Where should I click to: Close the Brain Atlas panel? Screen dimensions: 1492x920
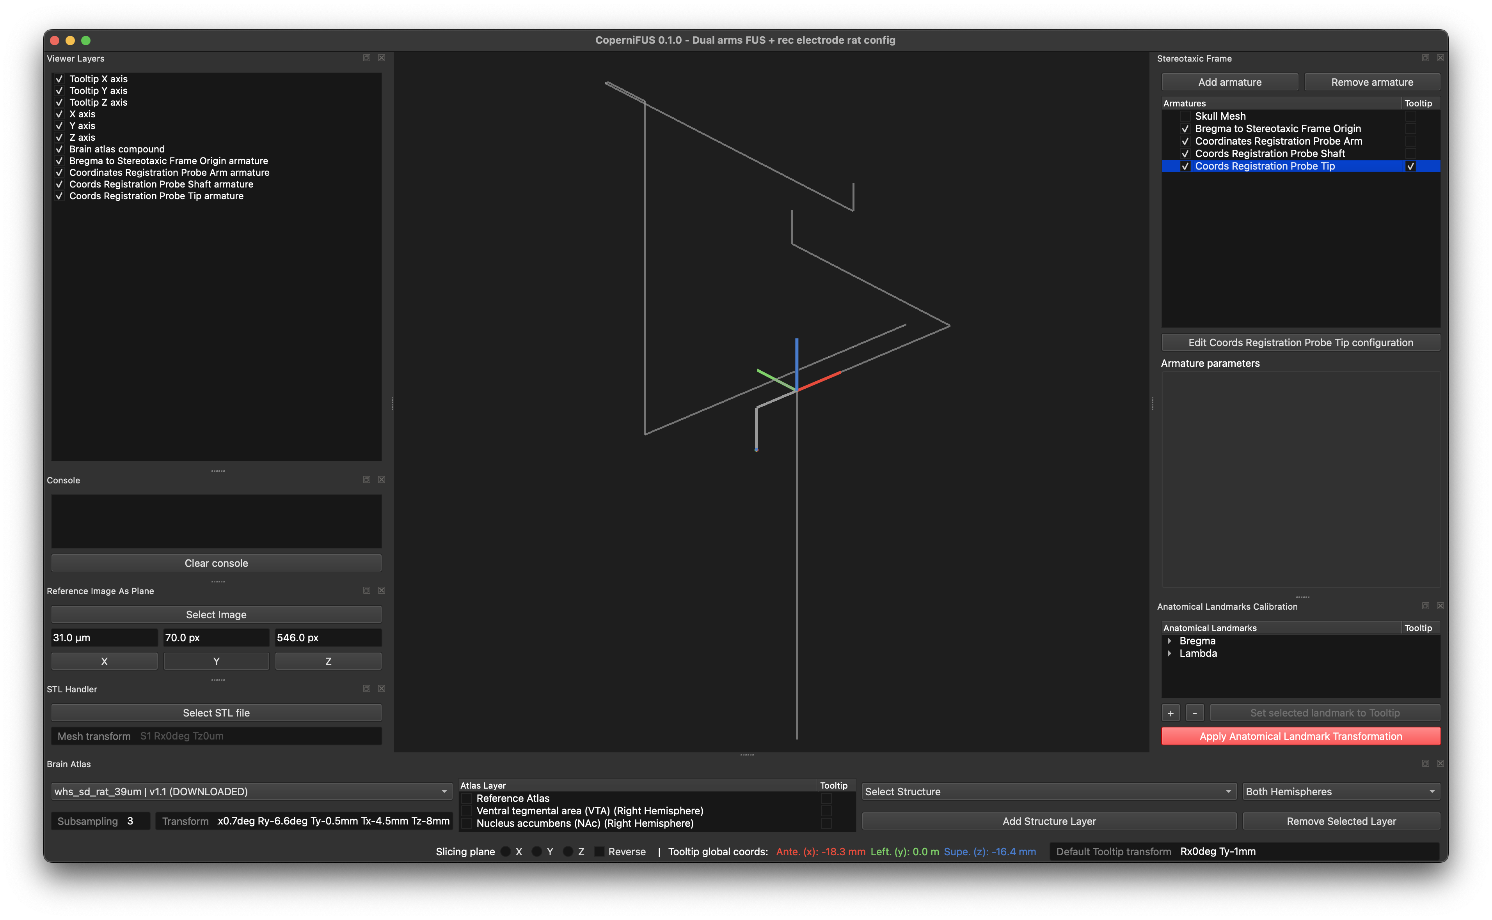tap(1440, 763)
